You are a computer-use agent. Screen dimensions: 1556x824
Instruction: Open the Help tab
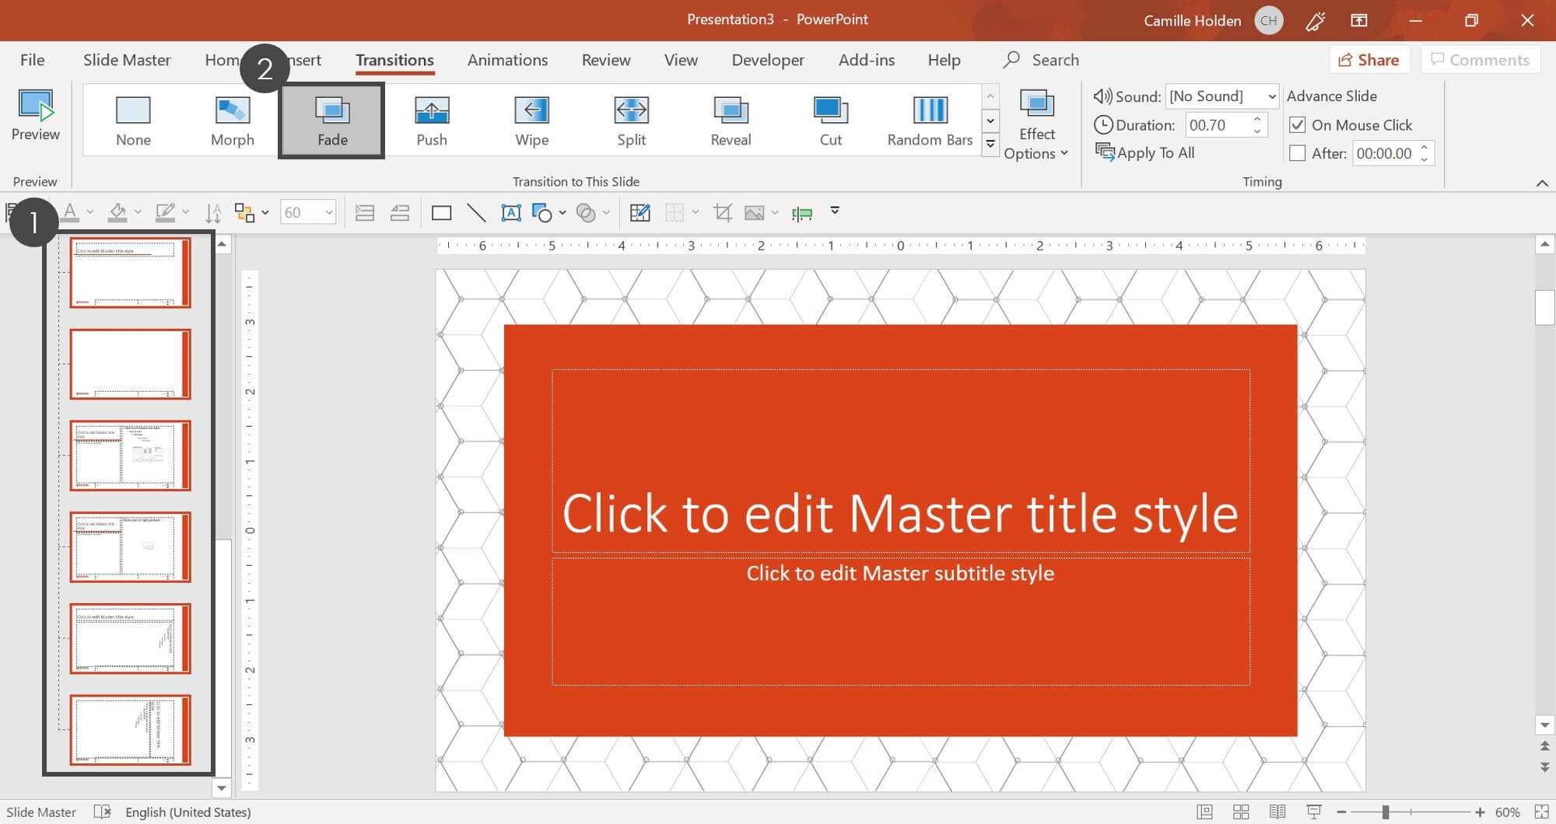tap(944, 60)
